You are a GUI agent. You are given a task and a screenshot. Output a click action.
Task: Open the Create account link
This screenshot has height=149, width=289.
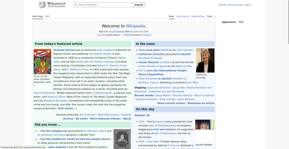235,5
